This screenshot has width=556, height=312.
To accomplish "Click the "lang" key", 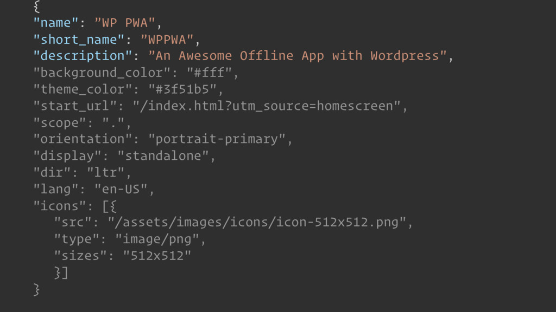I will [x=55, y=189].
